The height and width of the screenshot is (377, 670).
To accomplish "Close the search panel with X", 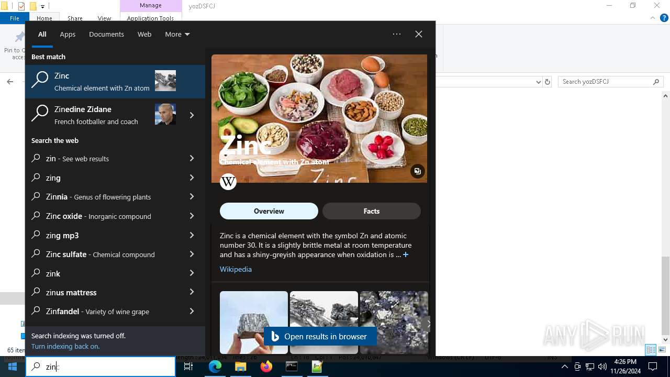I will pyautogui.click(x=419, y=34).
